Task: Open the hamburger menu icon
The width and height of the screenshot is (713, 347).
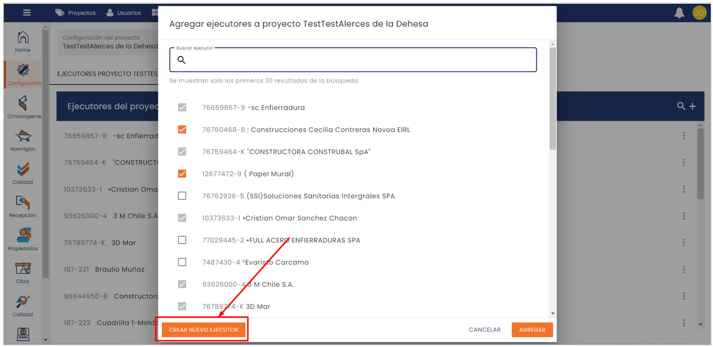Action: click(27, 13)
